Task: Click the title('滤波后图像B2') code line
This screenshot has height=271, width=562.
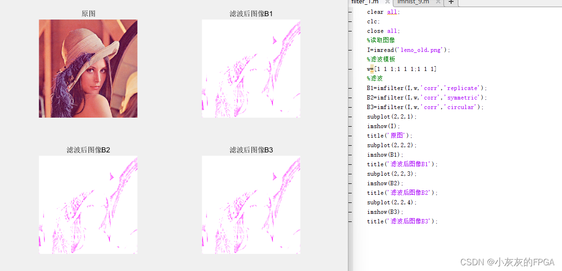Action: [x=402, y=193]
